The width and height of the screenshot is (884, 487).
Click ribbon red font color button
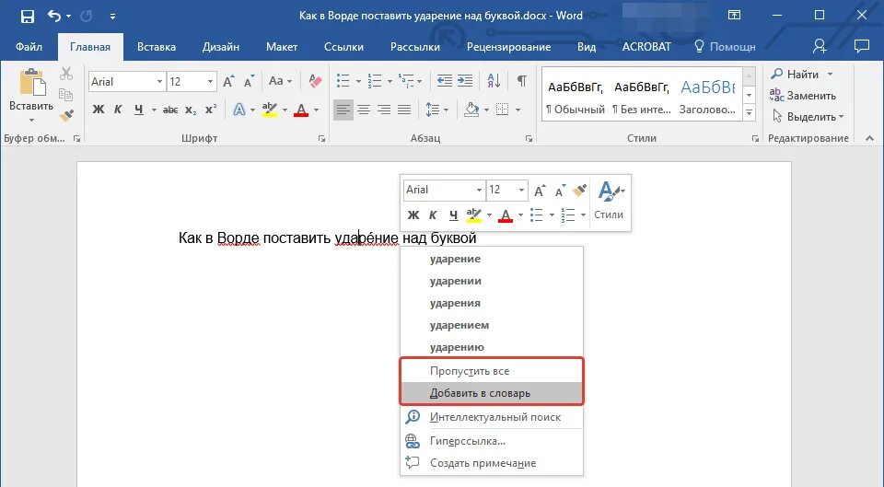coord(301,110)
